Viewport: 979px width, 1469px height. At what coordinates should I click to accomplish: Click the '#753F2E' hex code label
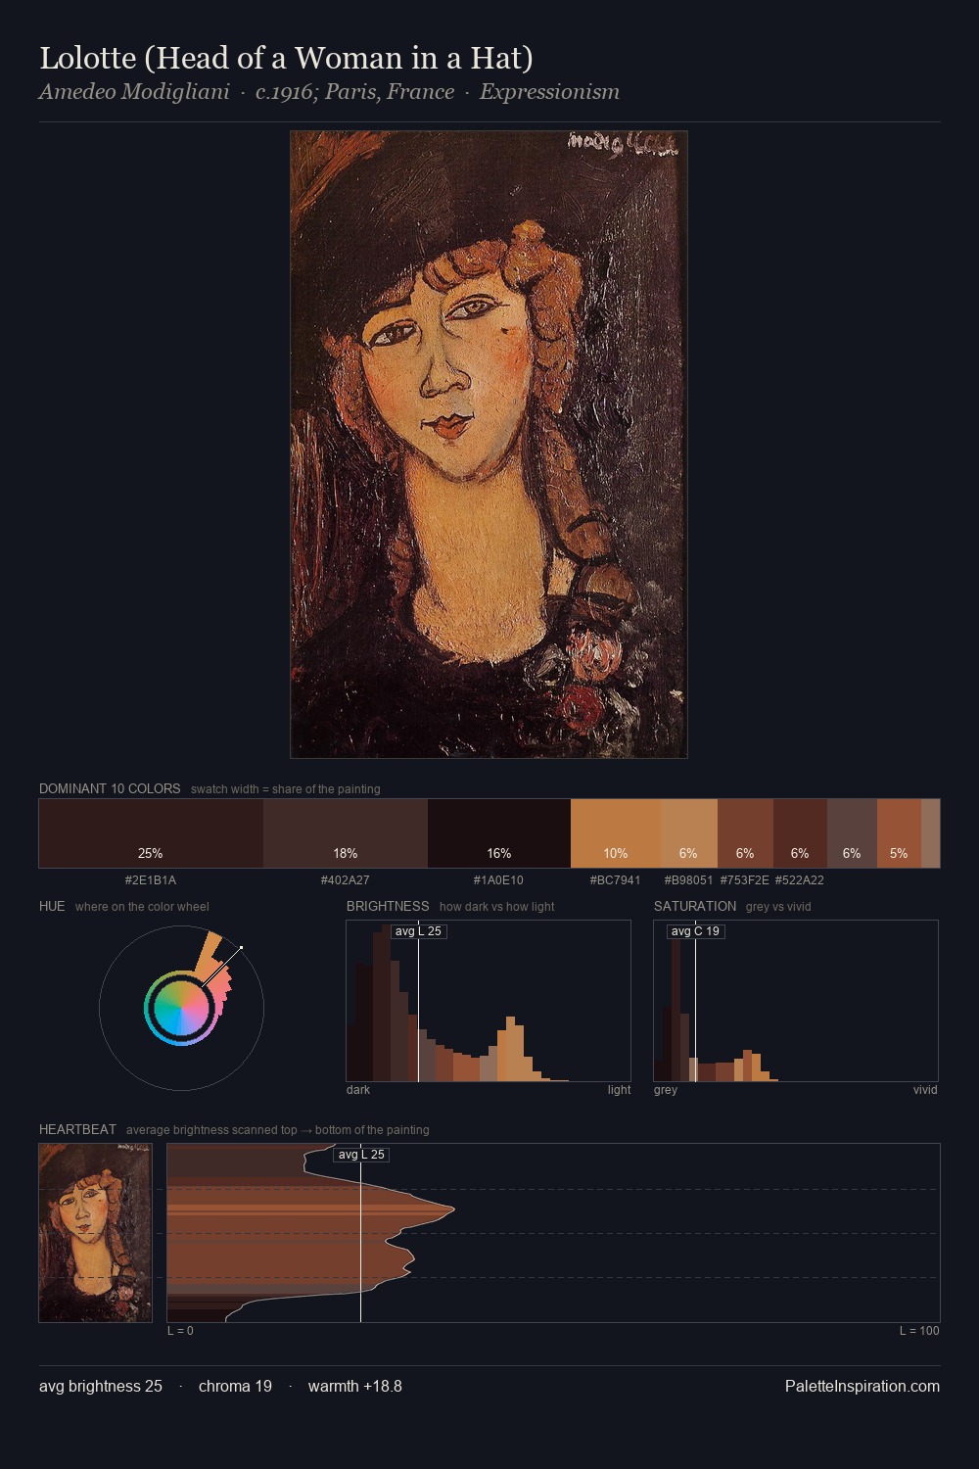pyautogui.click(x=745, y=879)
